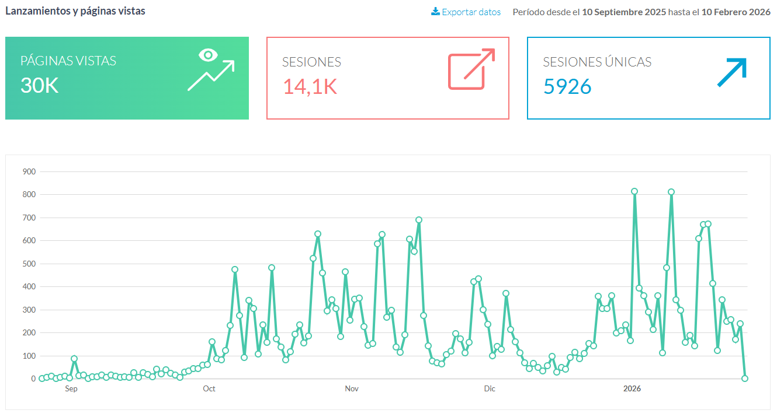Click the Oct label on x-axis

(209, 389)
